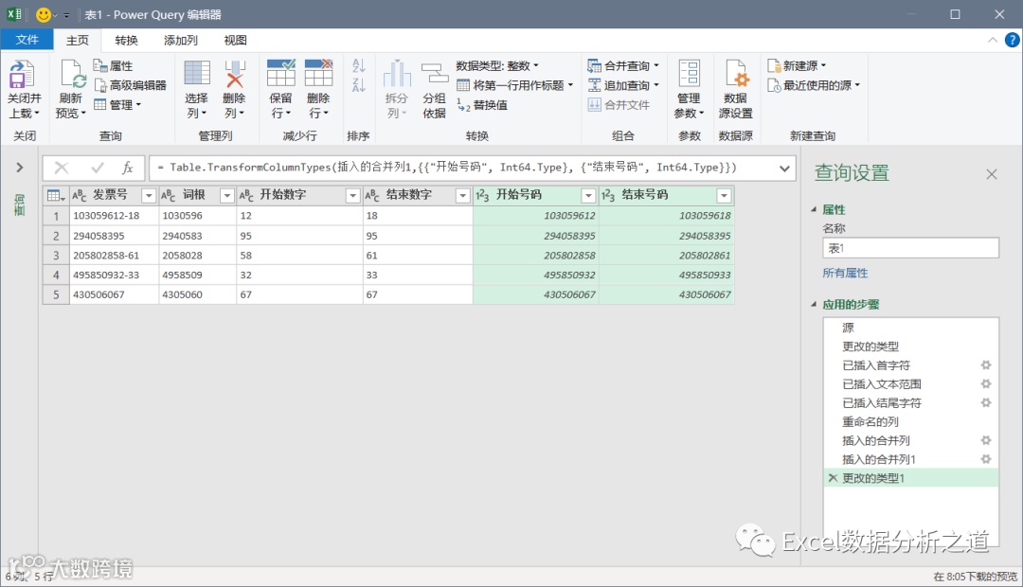Click the Close & Load icon
The image size is (1023, 587).
coord(21,75)
